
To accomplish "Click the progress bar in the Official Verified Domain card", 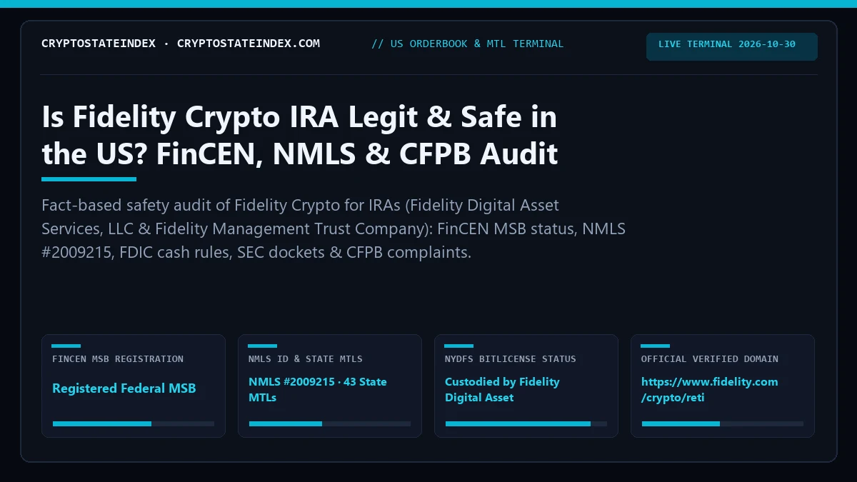I will point(723,423).
